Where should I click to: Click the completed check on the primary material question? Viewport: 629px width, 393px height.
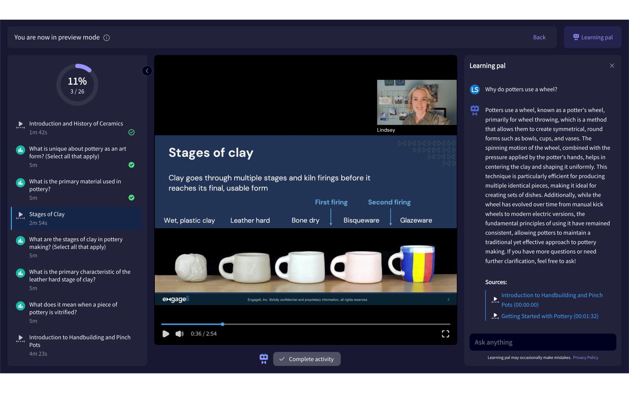(131, 197)
